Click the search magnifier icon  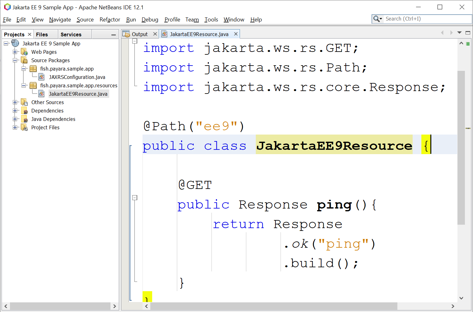[x=377, y=19]
